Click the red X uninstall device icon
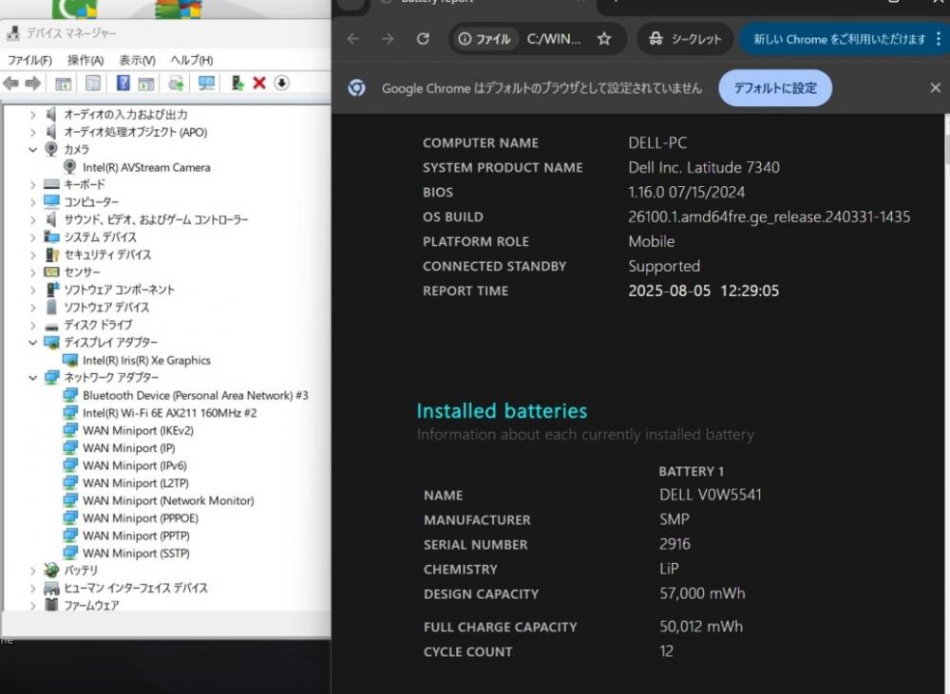Screen dimensions: 950x694 (259, 83)
